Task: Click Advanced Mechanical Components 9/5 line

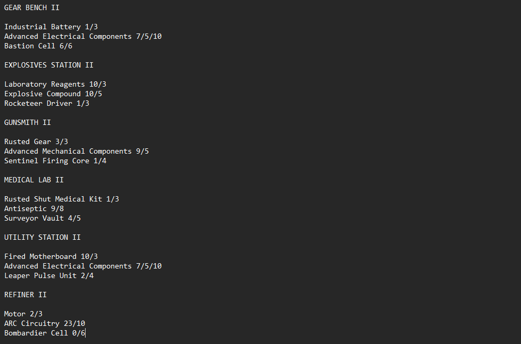Action: pos(77,151)
